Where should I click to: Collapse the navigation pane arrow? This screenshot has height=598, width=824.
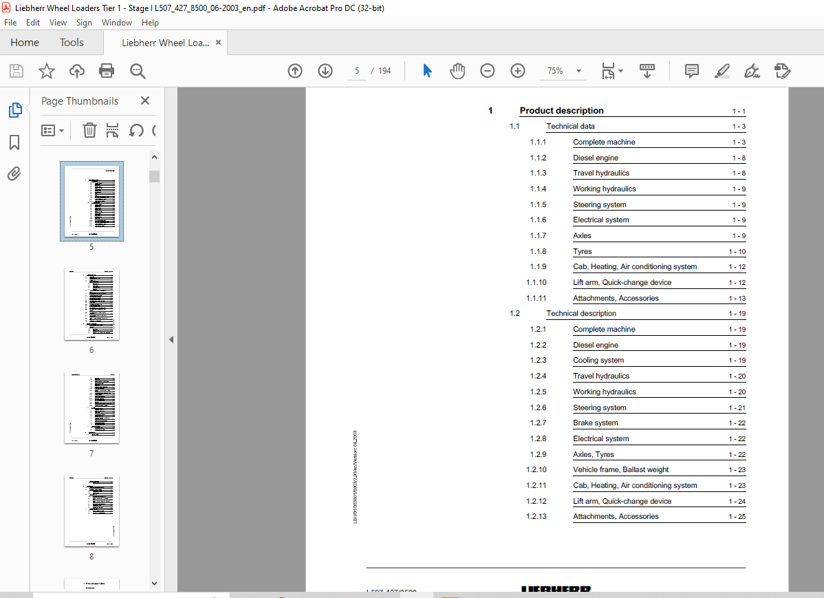coord(171,340)
